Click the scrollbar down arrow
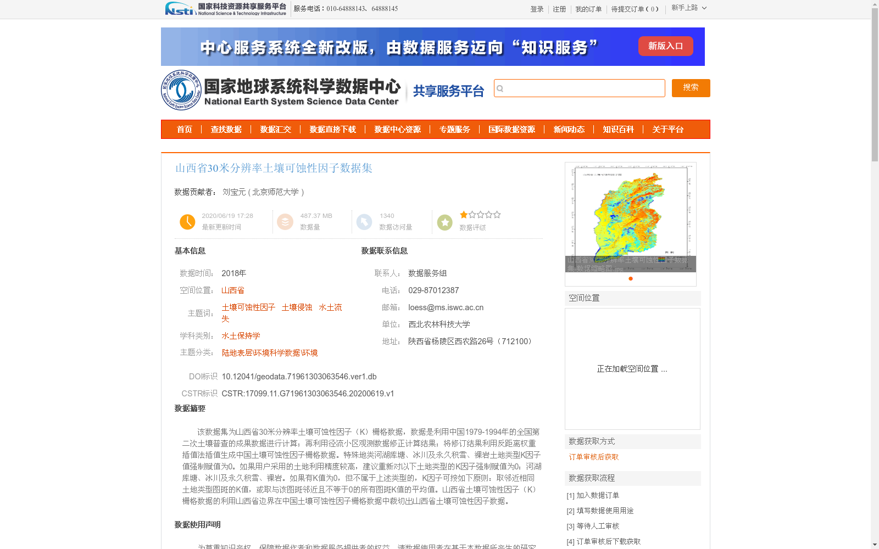This screenshot has width=879, height=549. click(x=875, y=545)
